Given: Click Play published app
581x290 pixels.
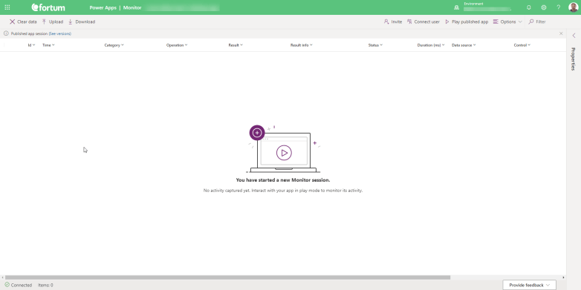Looking at the screenshot, I should tap(467, 22).
